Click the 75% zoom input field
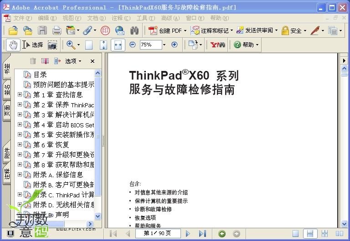 [151, 45]
